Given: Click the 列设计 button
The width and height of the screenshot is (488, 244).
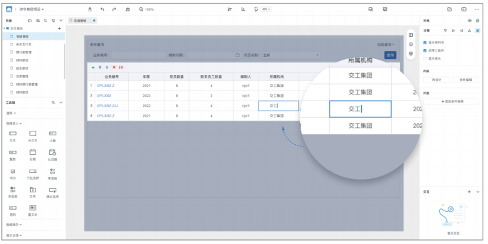Looking at the screenshot, I should 436,80.
